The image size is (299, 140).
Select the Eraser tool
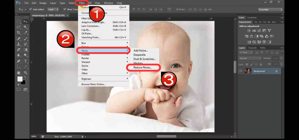[x=19, y=50]
